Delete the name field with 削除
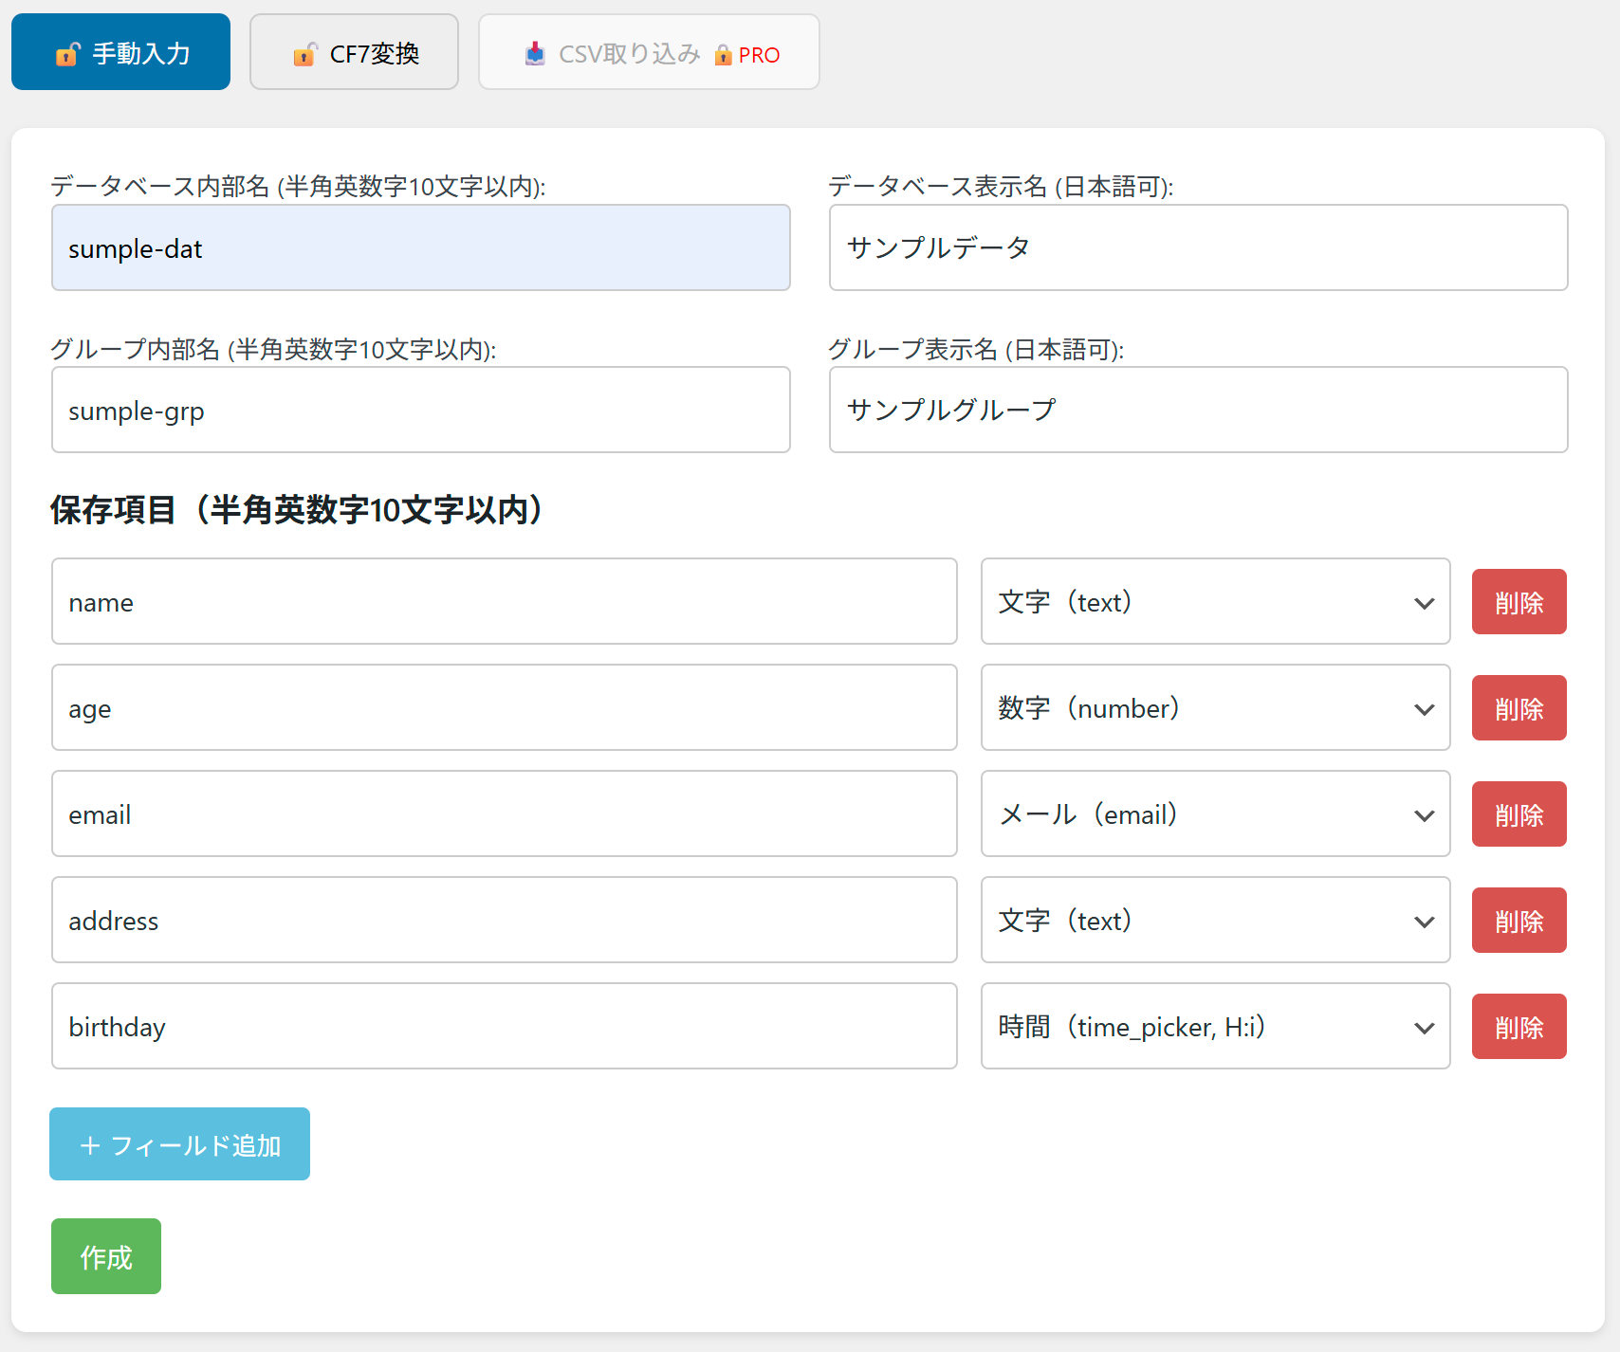 tap(1519, 602)
